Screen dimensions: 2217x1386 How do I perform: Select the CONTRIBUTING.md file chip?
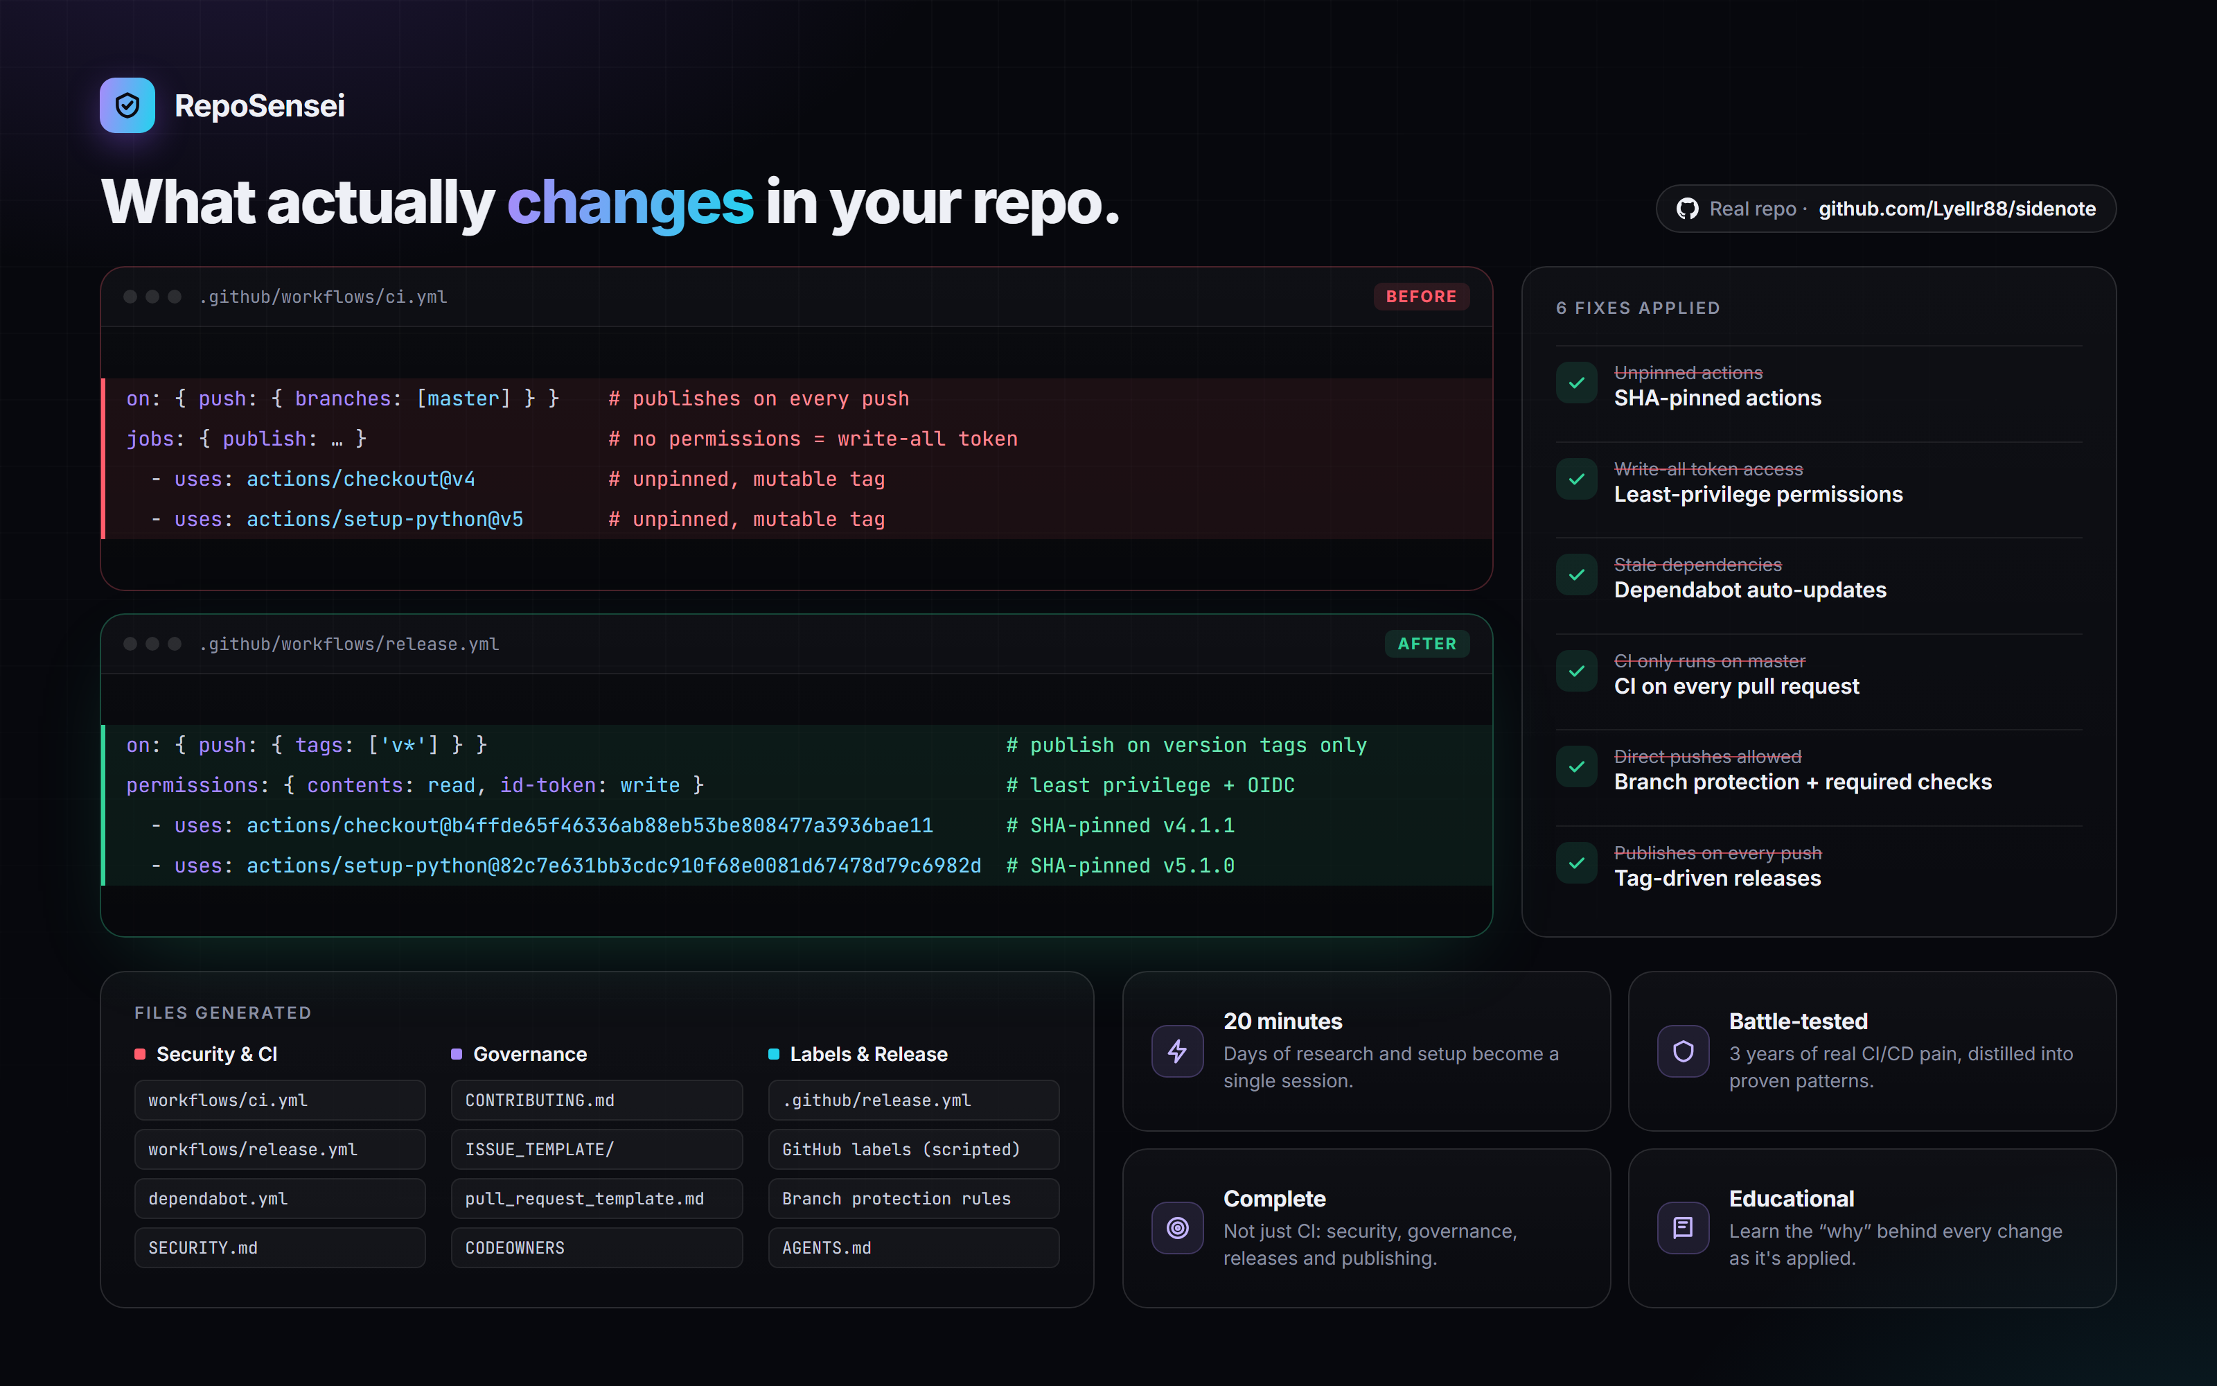coord(597,1100)
